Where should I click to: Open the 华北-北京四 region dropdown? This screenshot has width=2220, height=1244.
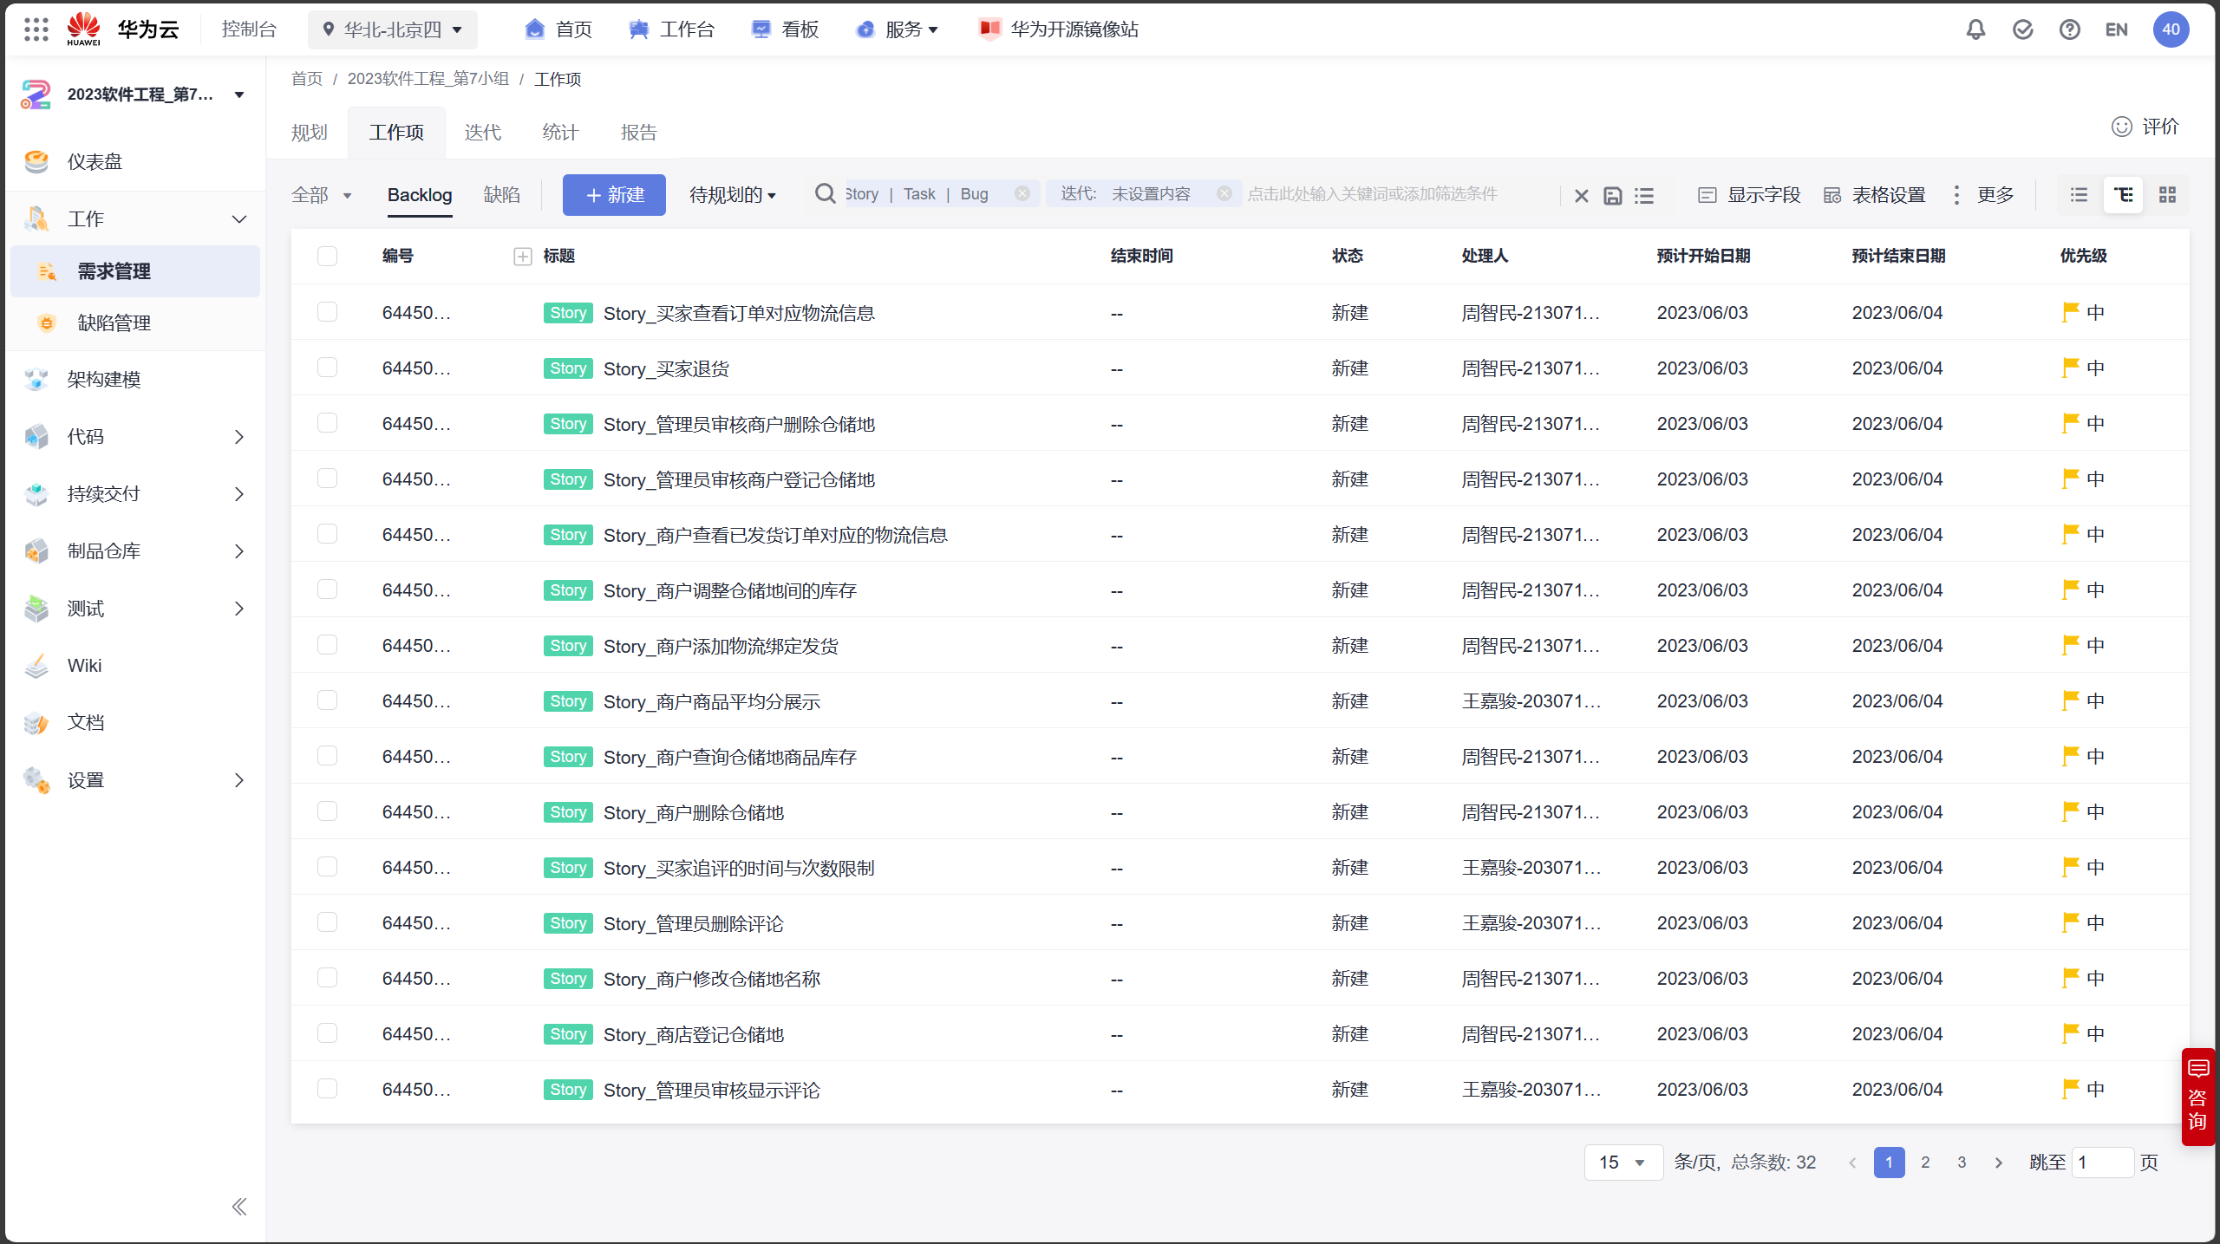pos(392,29)
